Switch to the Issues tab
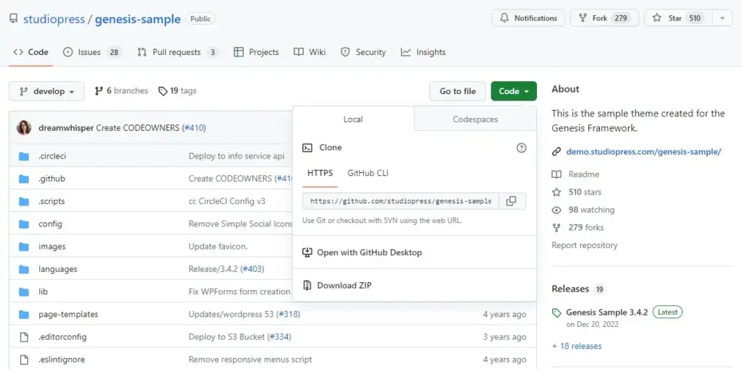The width and height of the screenshot is (742, 369). 92,52
